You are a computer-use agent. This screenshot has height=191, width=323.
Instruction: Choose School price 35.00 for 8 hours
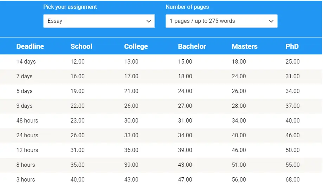tap(77, 165)
